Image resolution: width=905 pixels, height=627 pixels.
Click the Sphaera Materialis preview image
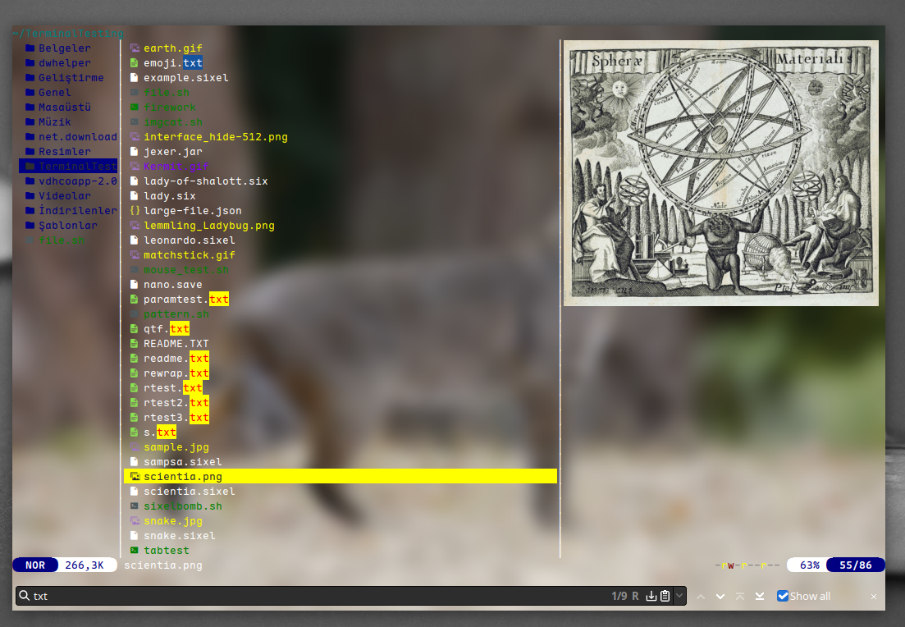(x=720, y=173)
